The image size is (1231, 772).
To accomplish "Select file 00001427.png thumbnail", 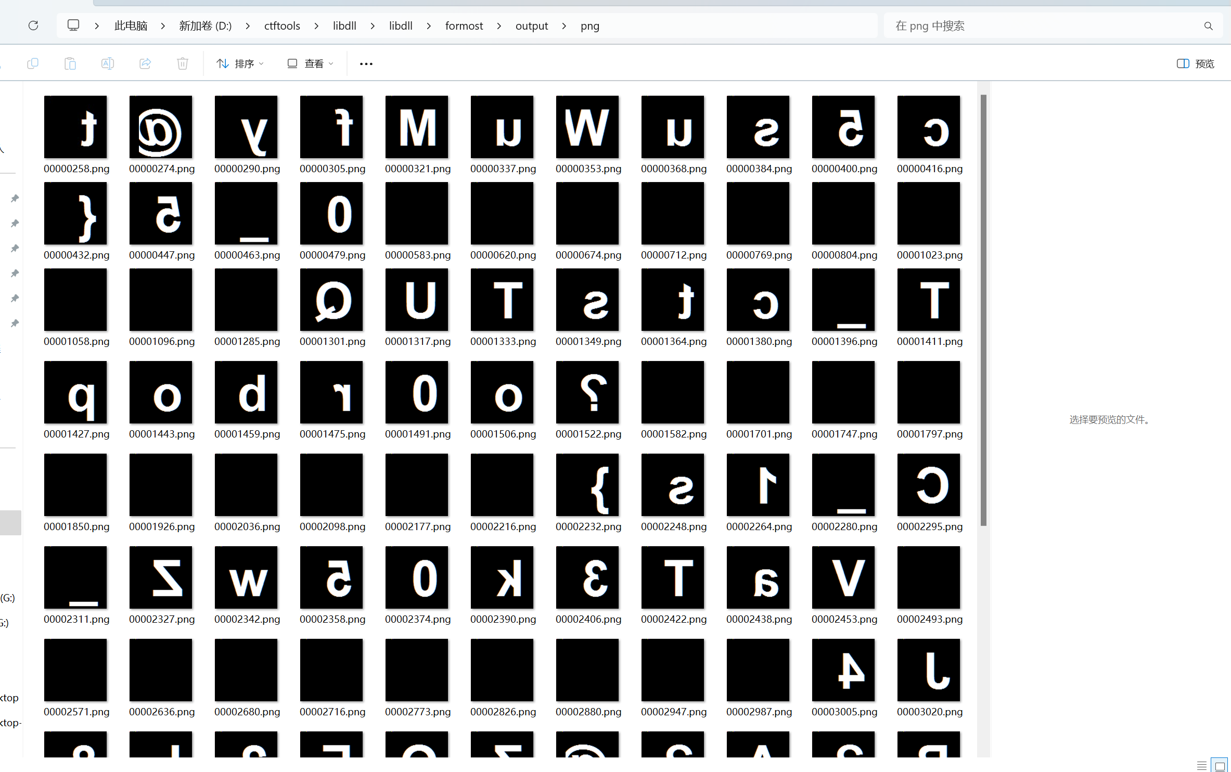I will [75, 392].
